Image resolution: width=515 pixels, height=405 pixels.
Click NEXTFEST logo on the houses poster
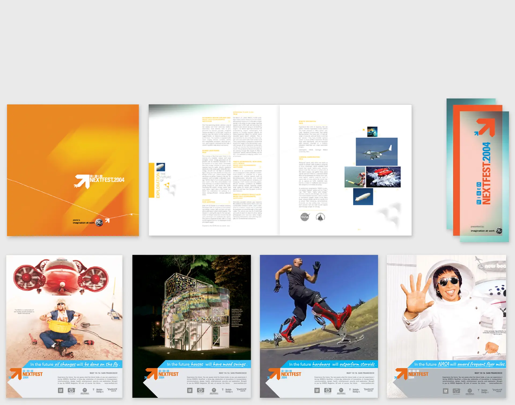click(162, 374)
